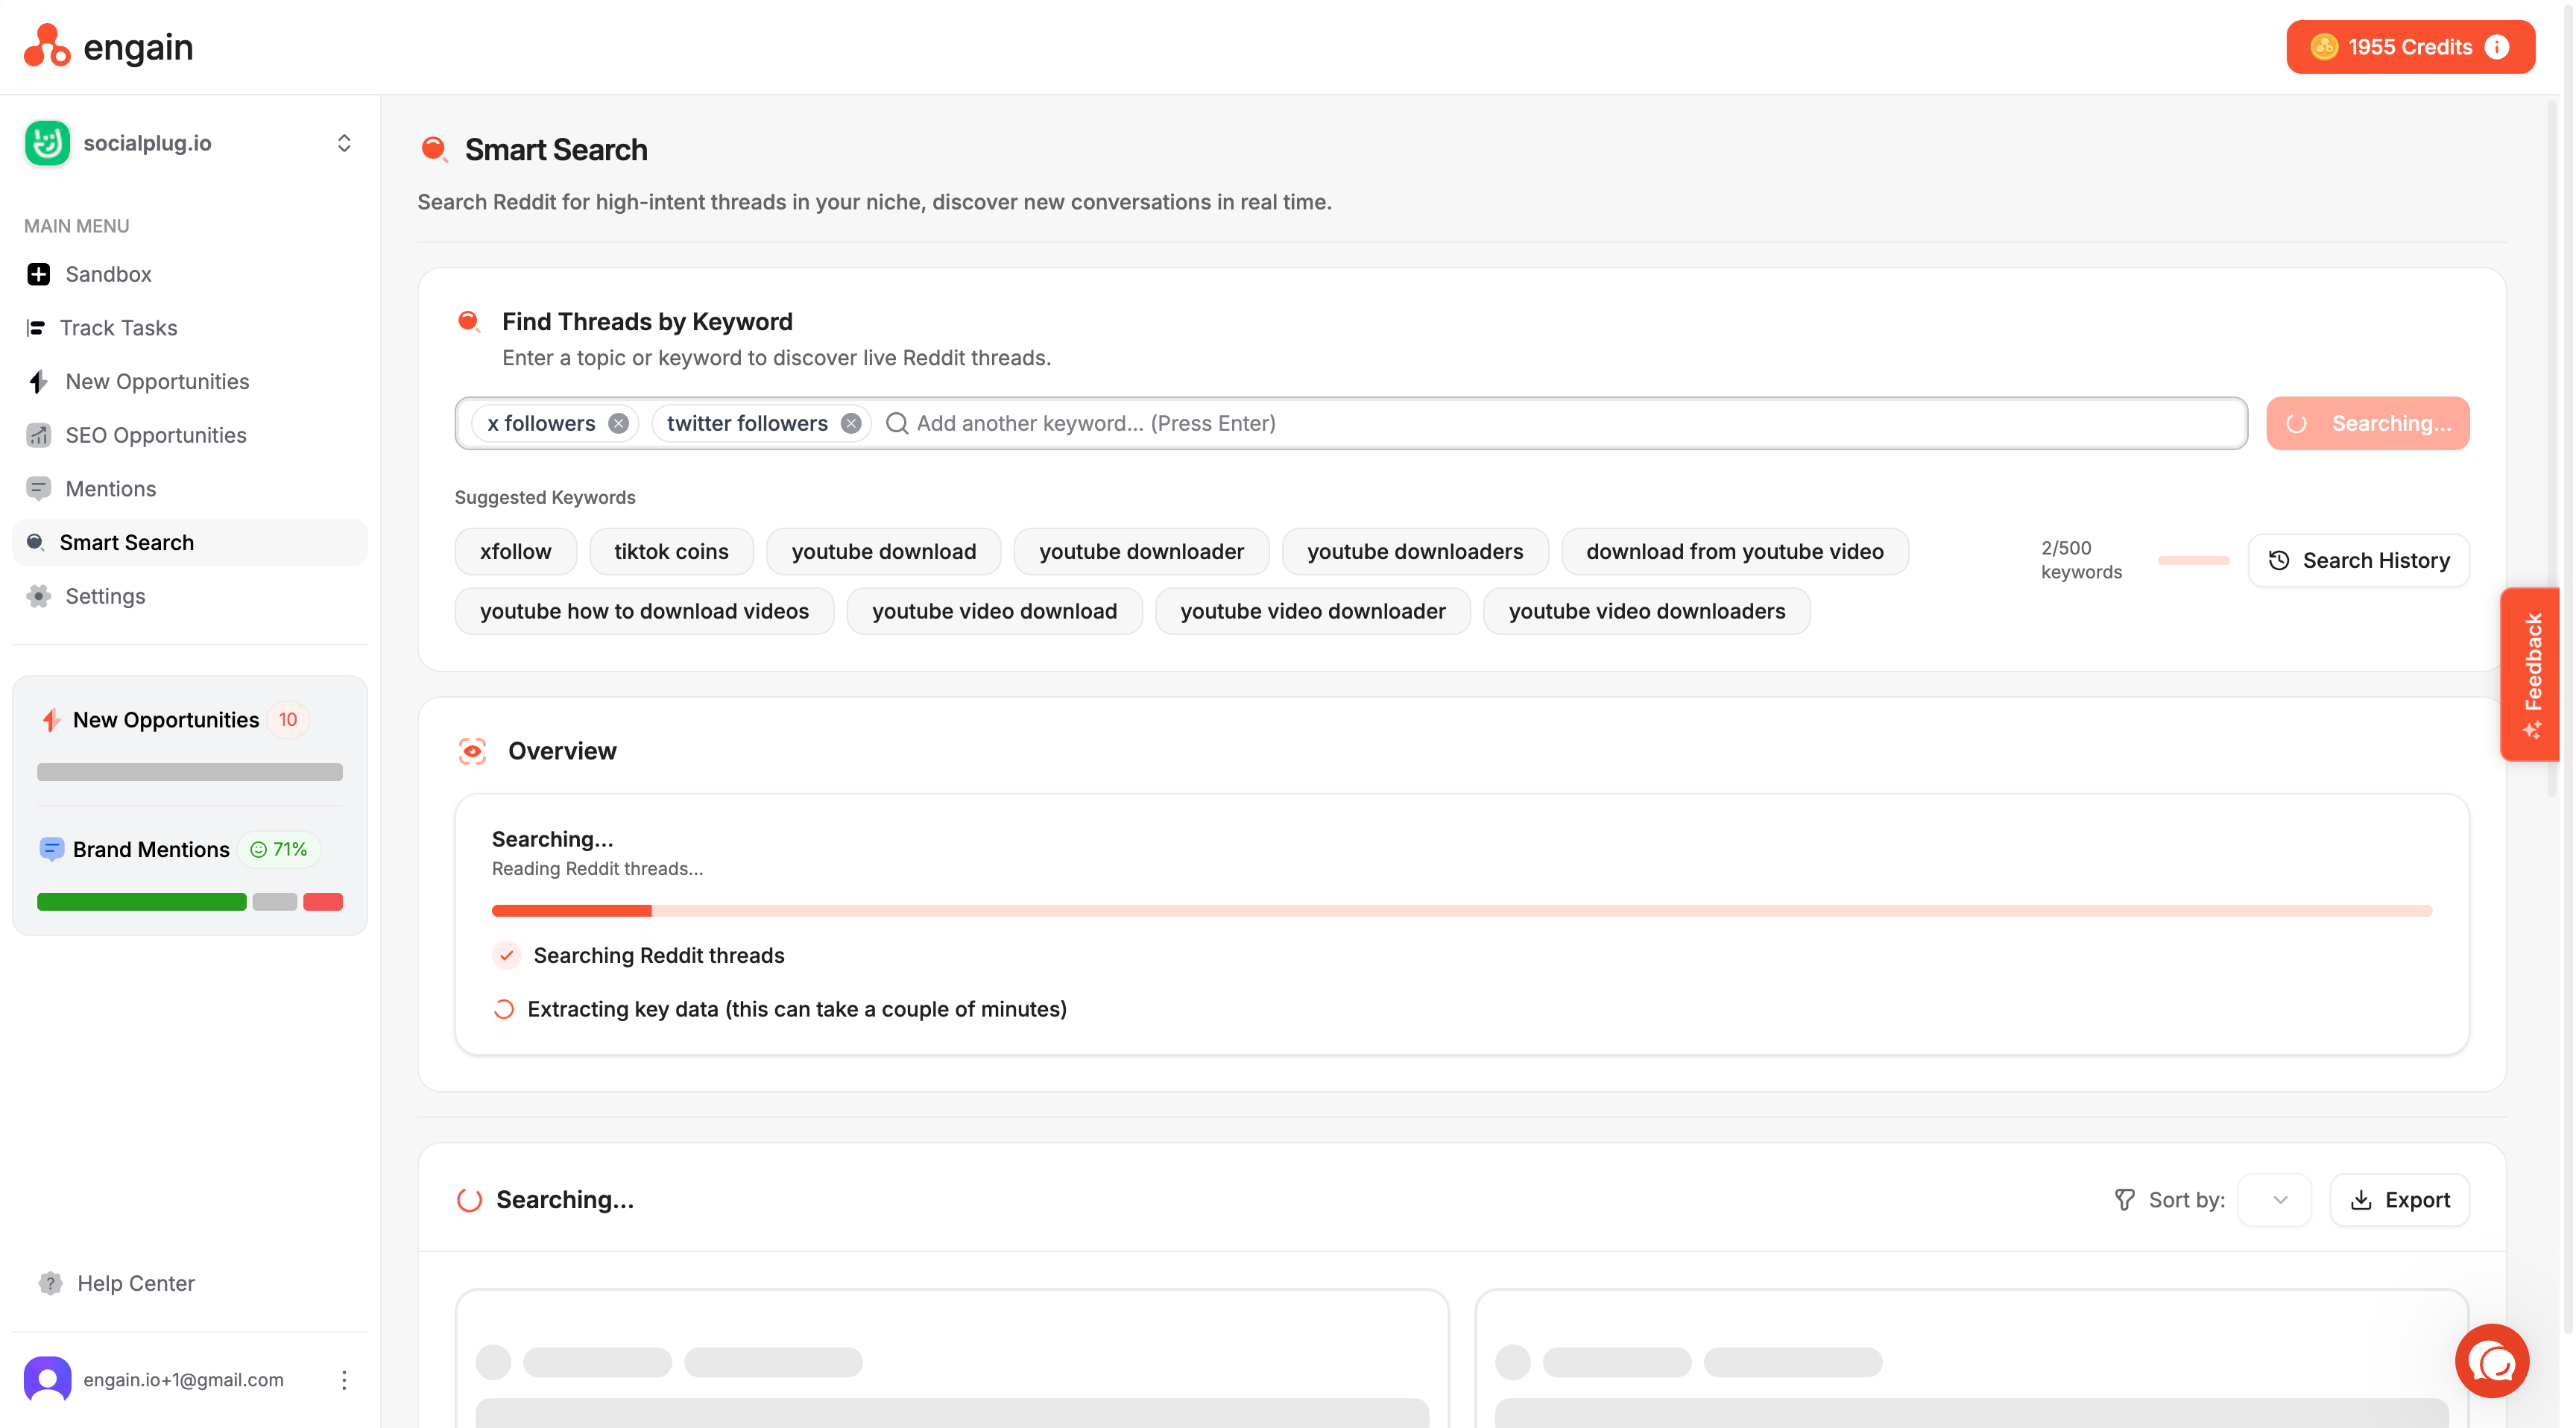Image resolution: width=2576 pixels, height=1428 pixels.
Task: Click the Brand Mentions chat icon
Action: pos(51,849)
